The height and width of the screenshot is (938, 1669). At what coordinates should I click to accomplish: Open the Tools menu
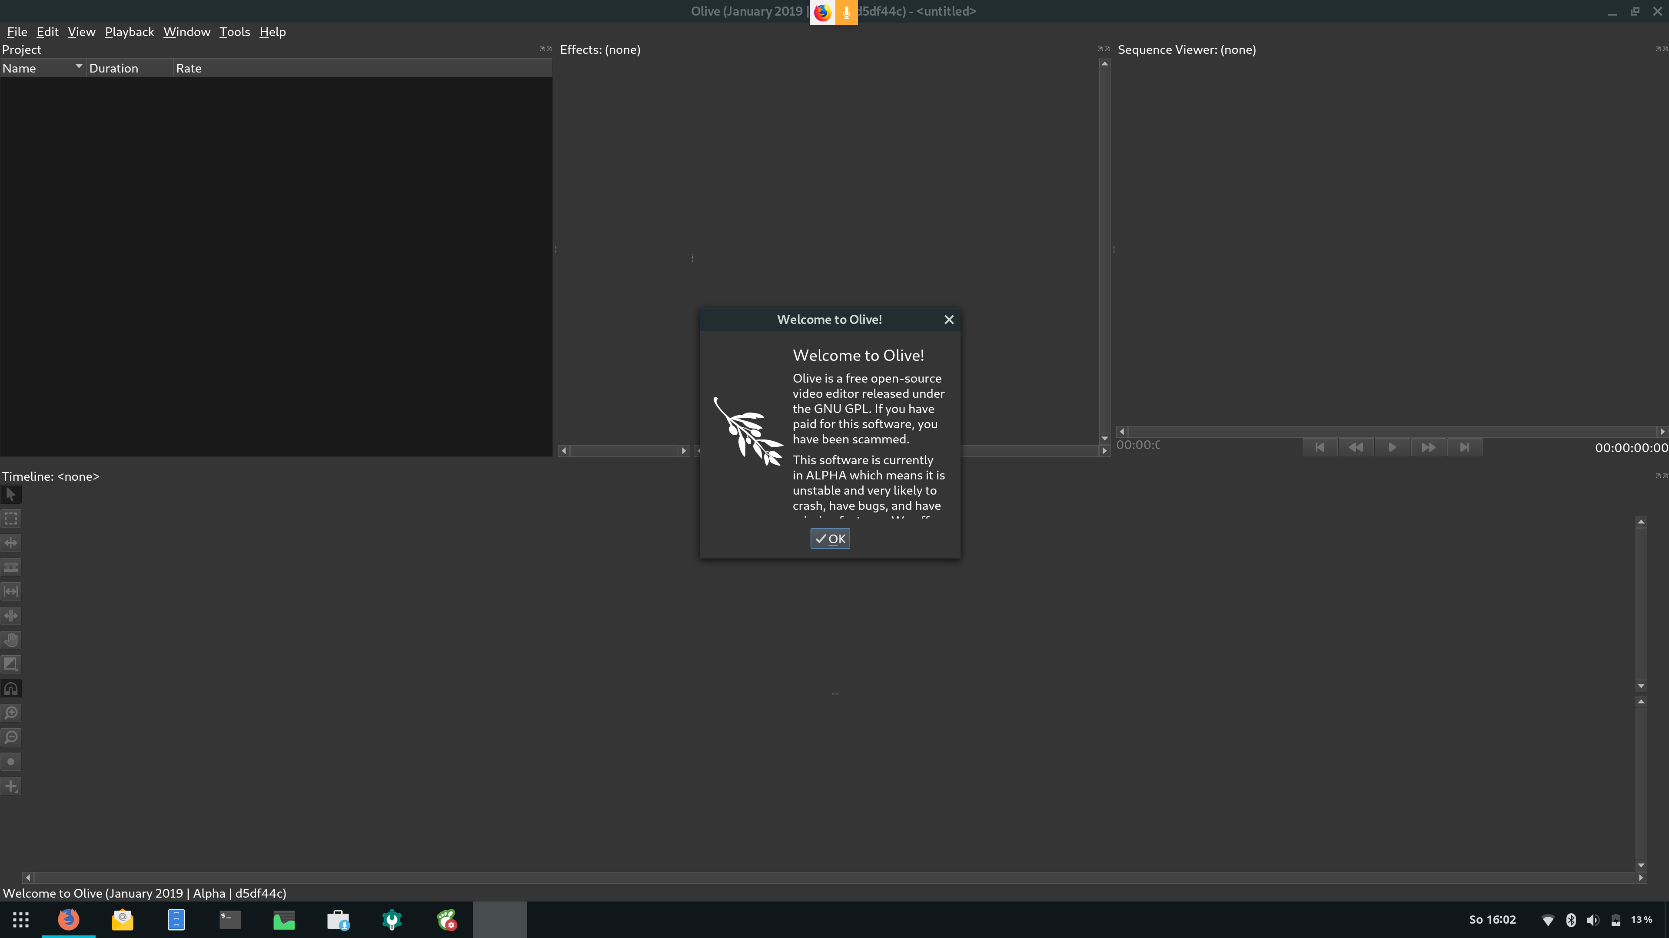(235, 31)
